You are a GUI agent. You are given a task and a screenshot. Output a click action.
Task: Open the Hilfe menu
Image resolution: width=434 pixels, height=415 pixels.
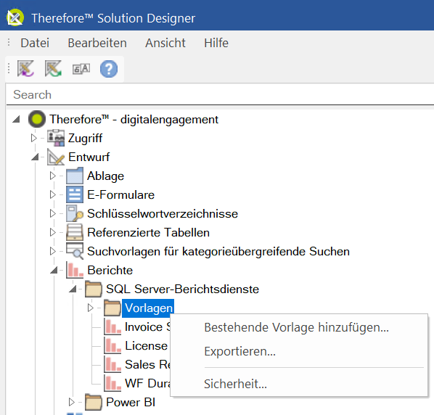coord(216,43)
